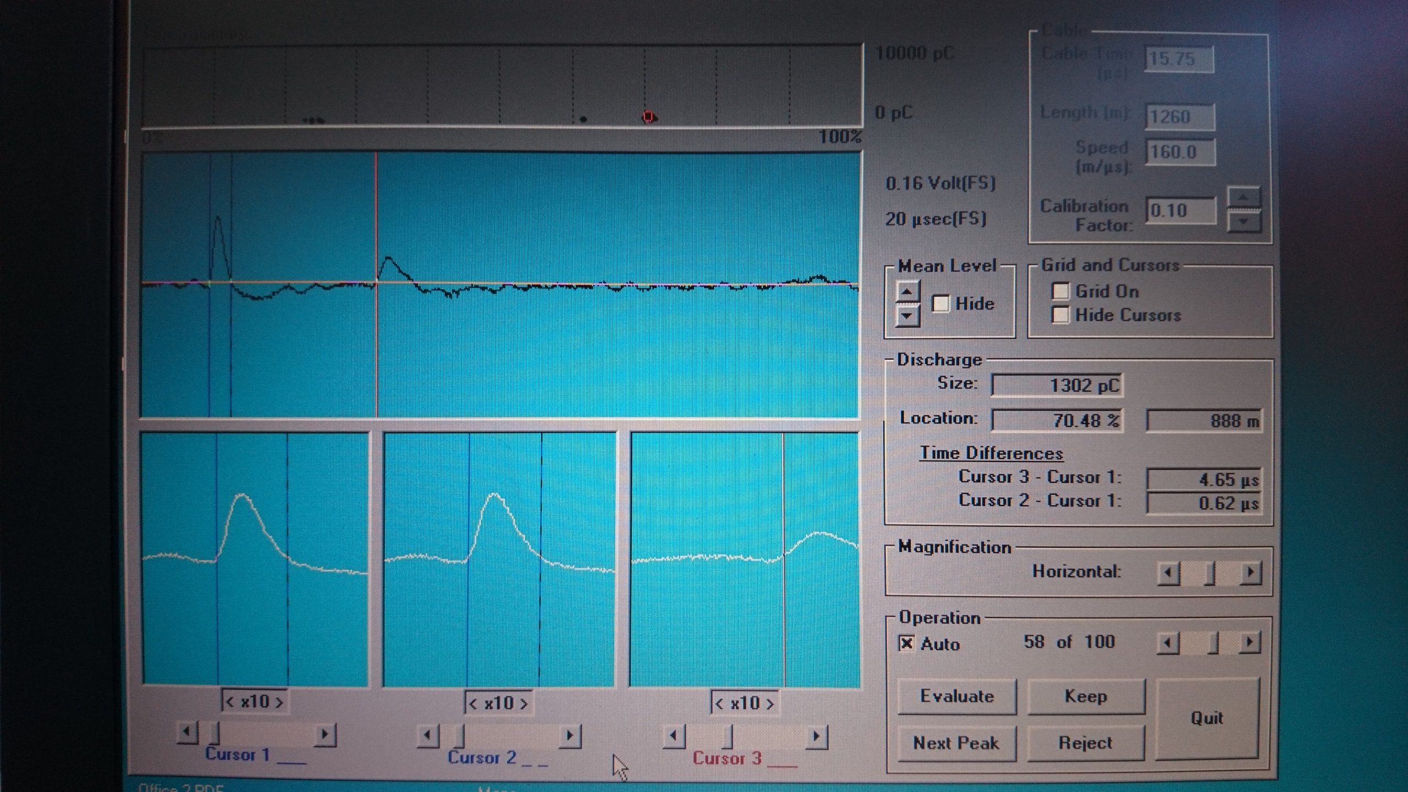Toggle the Auto operation checkbox
Image resolution: width=1408 pixels, height=792 pixels.
tap(906, 643)
